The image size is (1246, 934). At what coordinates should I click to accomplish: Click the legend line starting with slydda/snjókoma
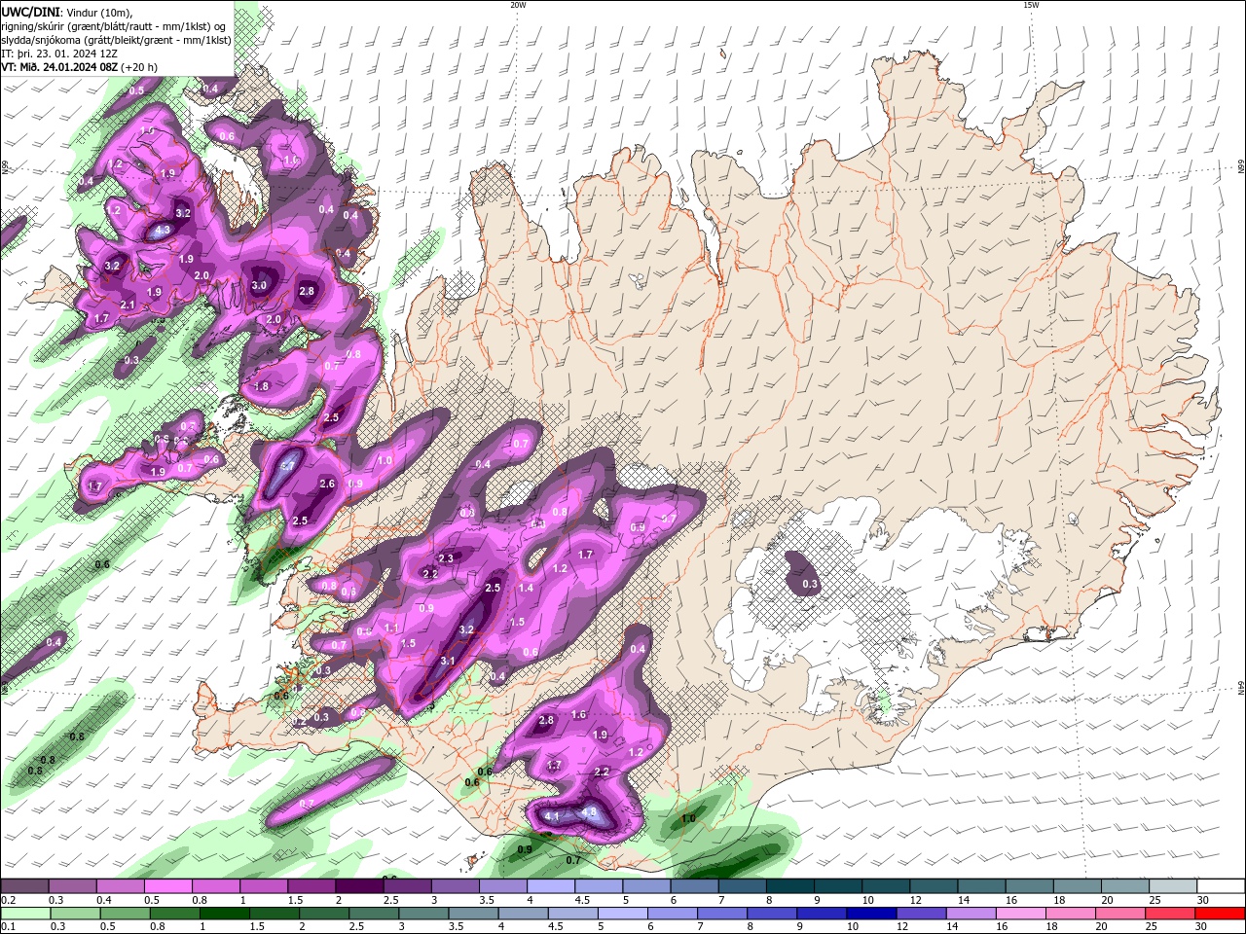[x=116, y=39]
